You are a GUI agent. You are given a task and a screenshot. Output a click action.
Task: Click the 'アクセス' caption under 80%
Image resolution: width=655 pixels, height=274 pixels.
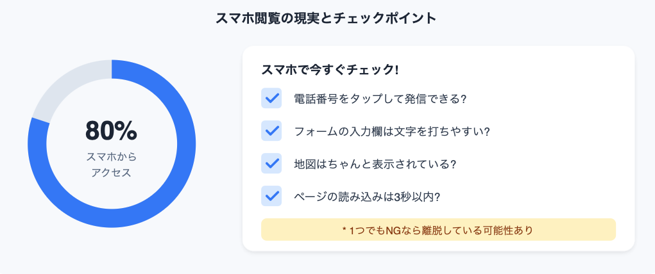[x=111, y=172]
